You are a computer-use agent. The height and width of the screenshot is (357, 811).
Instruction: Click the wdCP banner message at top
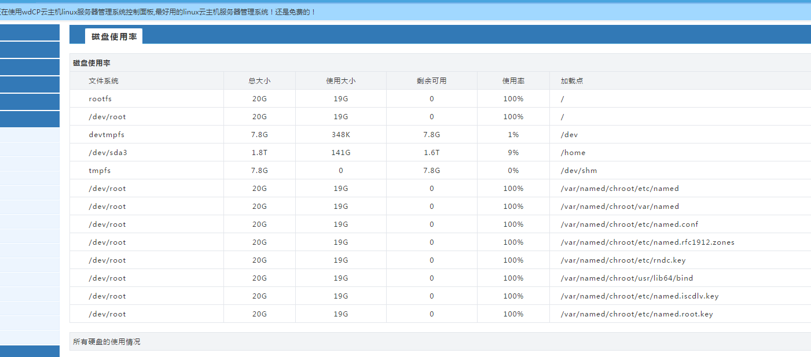tap(158, 12)
